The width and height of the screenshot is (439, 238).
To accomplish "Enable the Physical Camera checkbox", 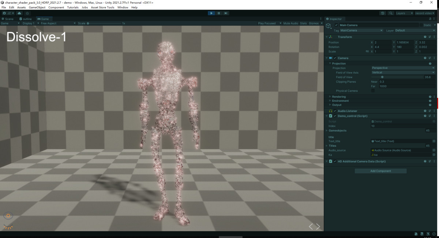I will pyautogui.click(x=372, y=91).
